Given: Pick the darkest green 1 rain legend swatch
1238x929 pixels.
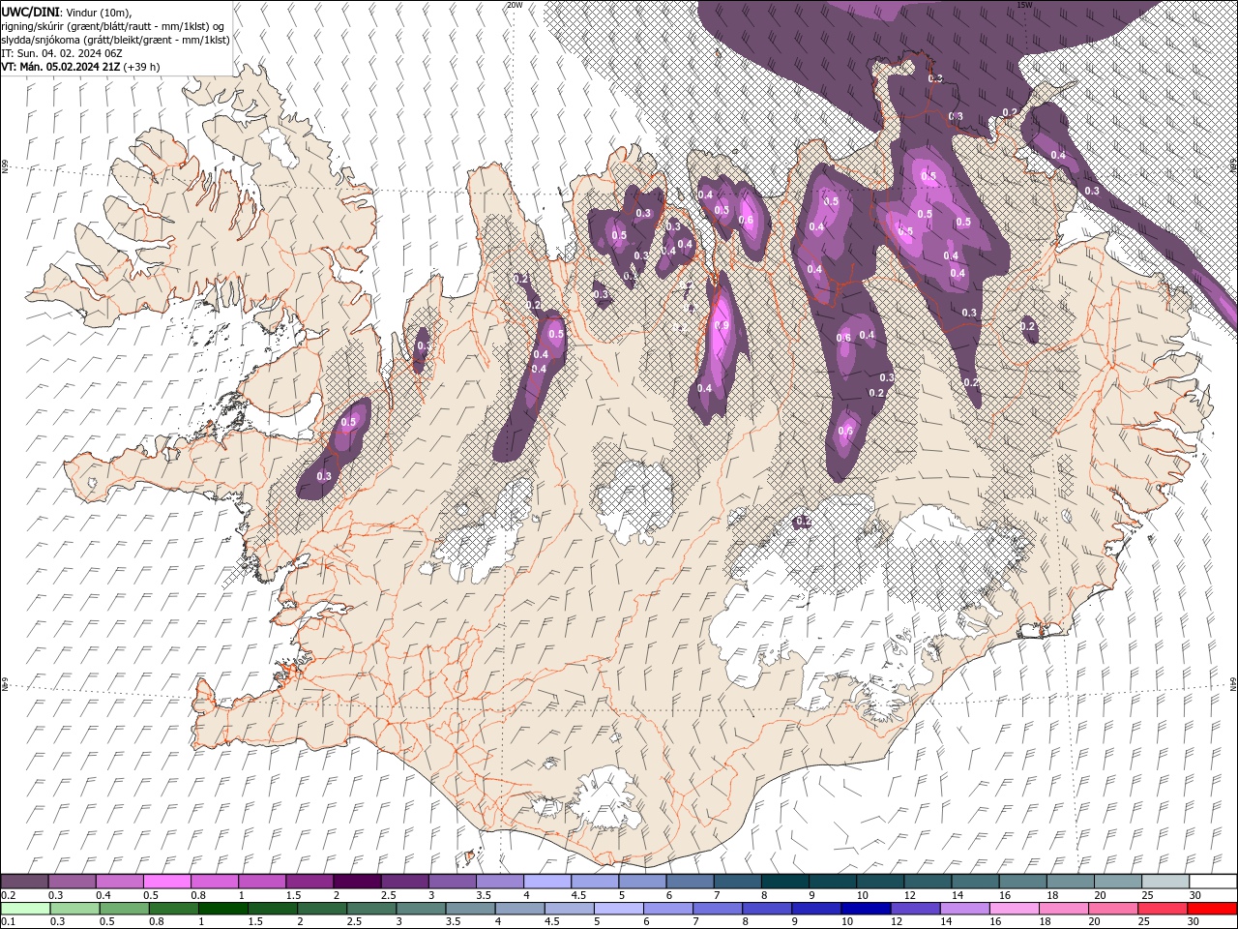Looking at the screenshot, I should click(222, 909).
